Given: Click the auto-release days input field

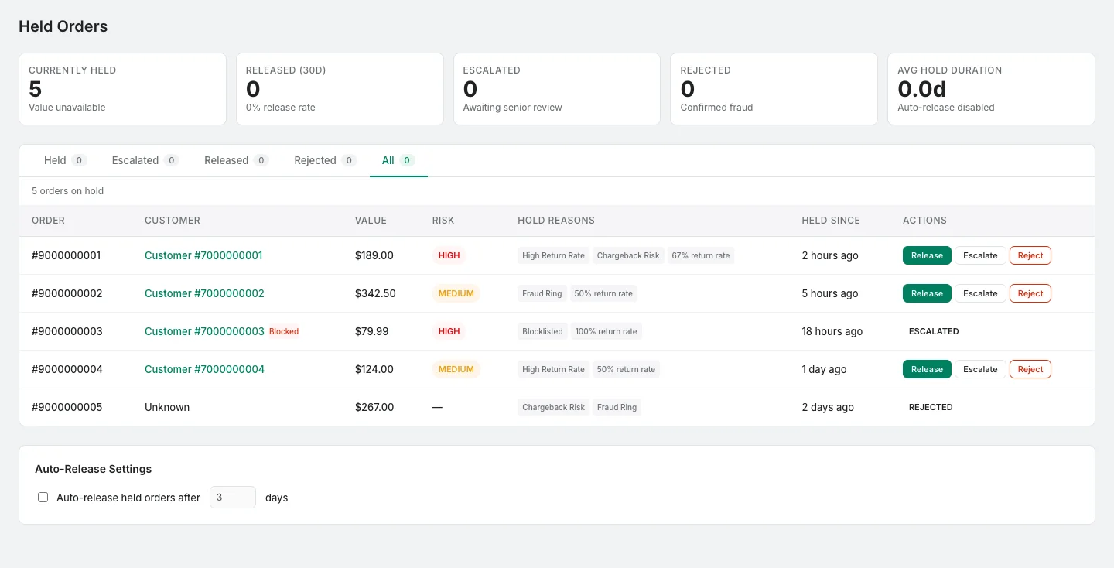Looking at the screenshot, I should coord(232,498).
